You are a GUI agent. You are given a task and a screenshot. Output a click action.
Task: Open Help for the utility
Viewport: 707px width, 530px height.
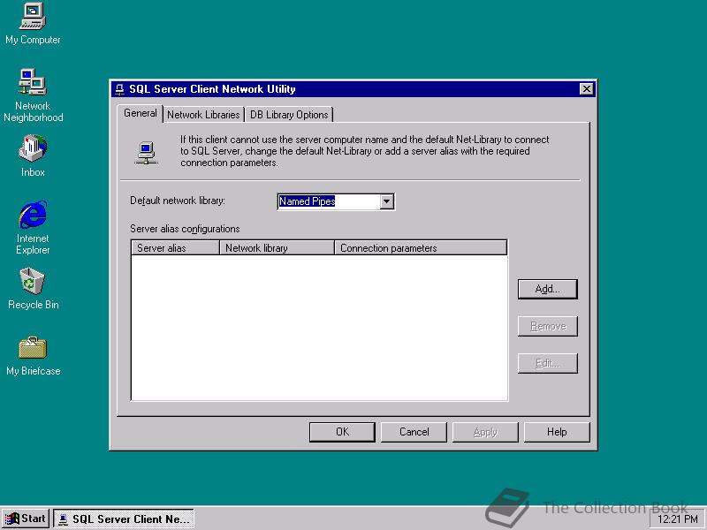click(x=557, y=432)
